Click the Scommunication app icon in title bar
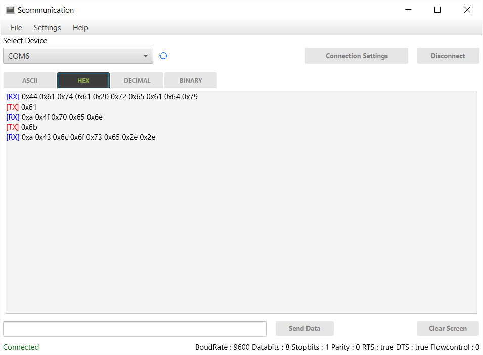This screenshot has height=355, width=483. 10,10
